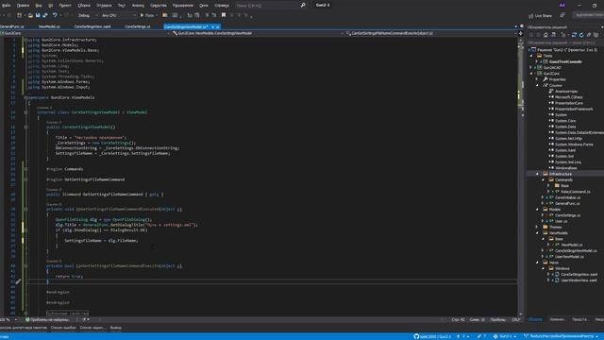Click the GitHub repository icon in status bar
The height and width of the screenshot is (340, 604).
pos(416,336)
